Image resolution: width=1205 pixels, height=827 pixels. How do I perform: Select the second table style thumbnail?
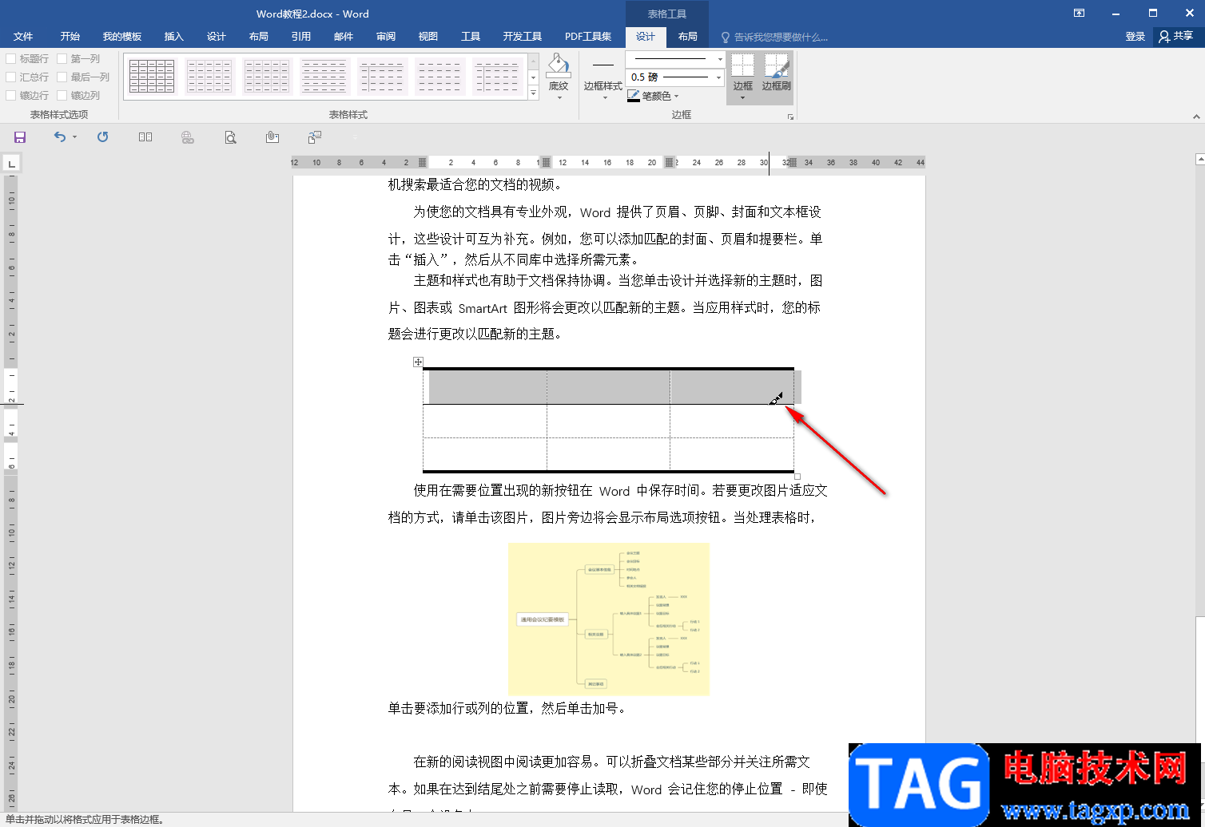pos(209,76)
